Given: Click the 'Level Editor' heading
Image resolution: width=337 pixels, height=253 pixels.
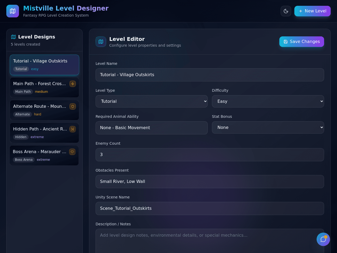Looking at the screenshot, I should pyautogui.click(x=127, y=39).
